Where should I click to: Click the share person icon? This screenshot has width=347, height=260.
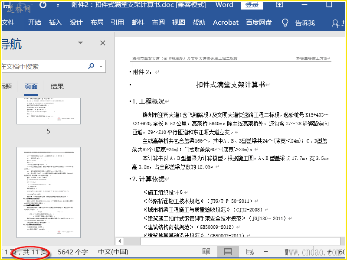335,23
